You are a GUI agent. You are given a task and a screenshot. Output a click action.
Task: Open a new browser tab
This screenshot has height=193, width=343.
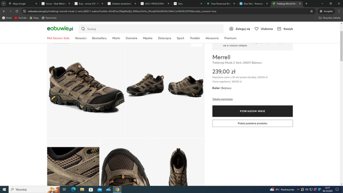(x=306, y=4)
